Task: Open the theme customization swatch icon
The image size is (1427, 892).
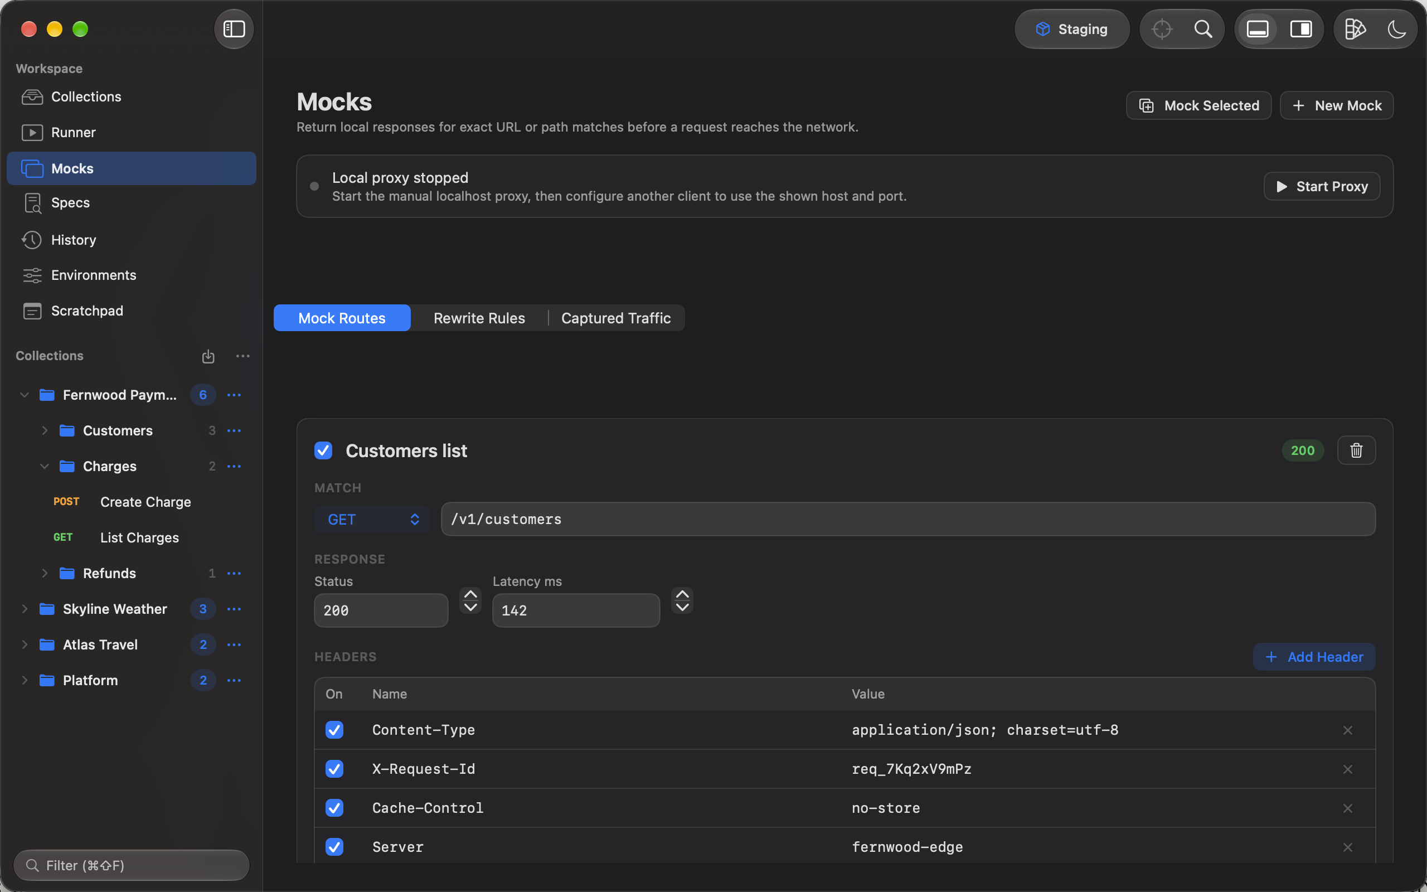Action: pos(1355,29)
